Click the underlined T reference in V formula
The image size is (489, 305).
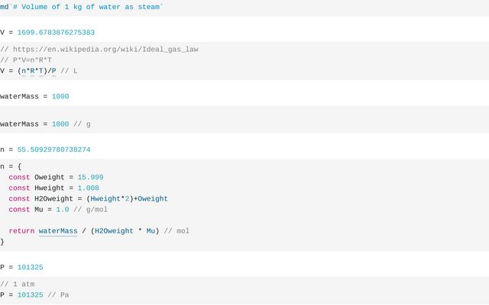(41, 70)
